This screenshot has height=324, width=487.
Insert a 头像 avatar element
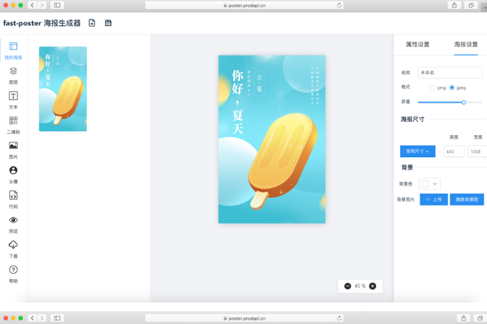click(13, 171)
